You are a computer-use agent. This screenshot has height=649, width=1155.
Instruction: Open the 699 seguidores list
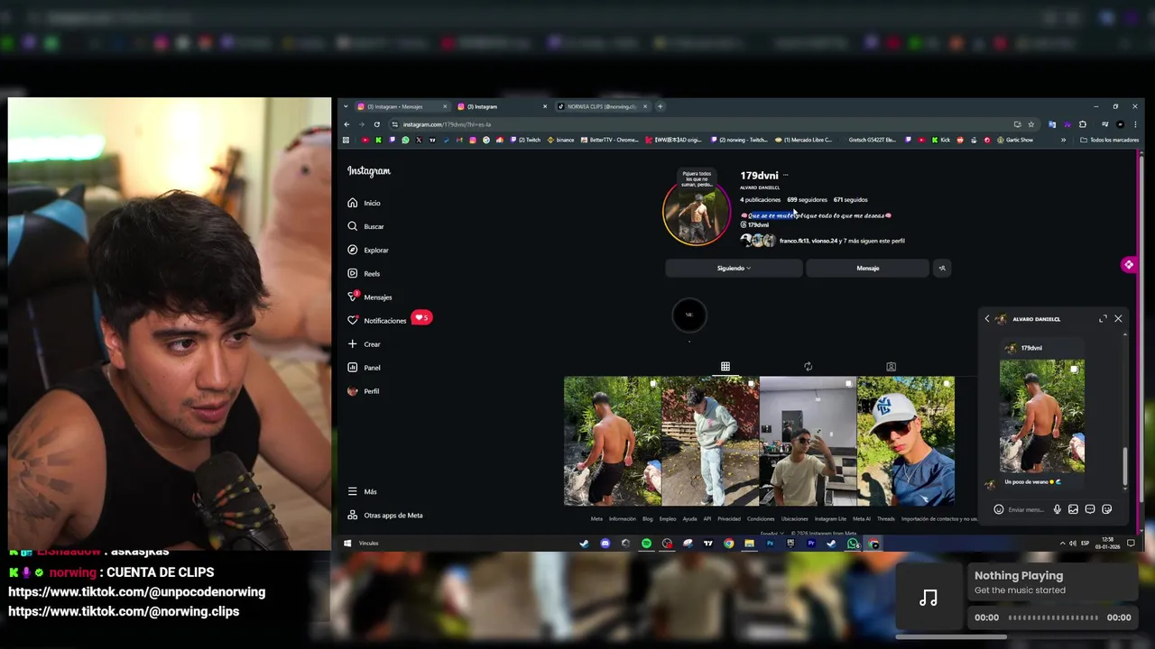click(x=807, y=199)
